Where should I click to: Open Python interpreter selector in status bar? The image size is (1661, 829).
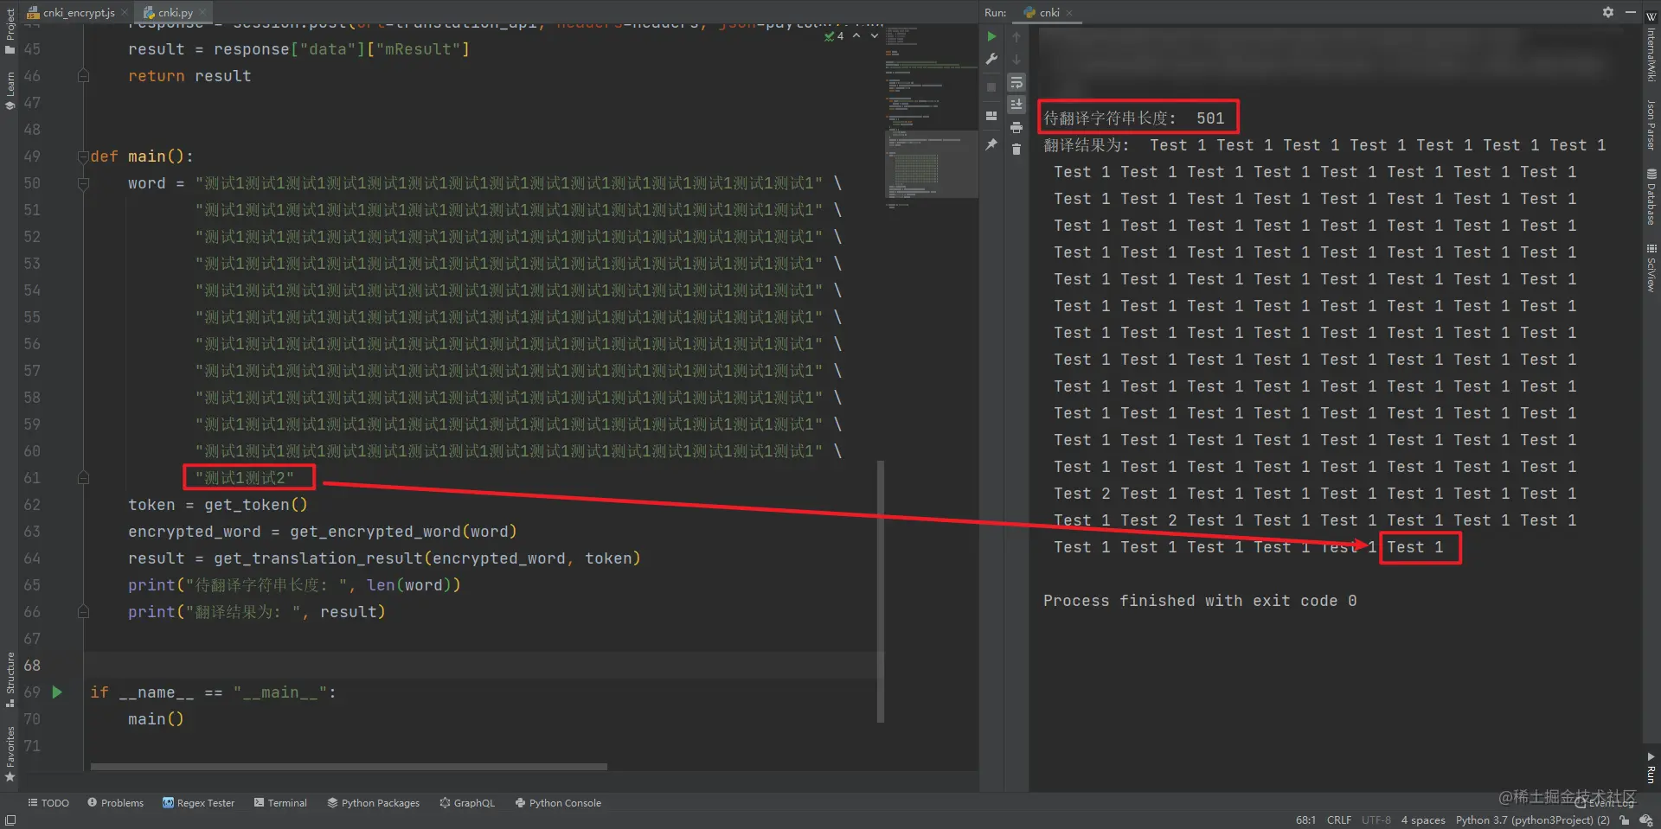tap(1532, 819)
